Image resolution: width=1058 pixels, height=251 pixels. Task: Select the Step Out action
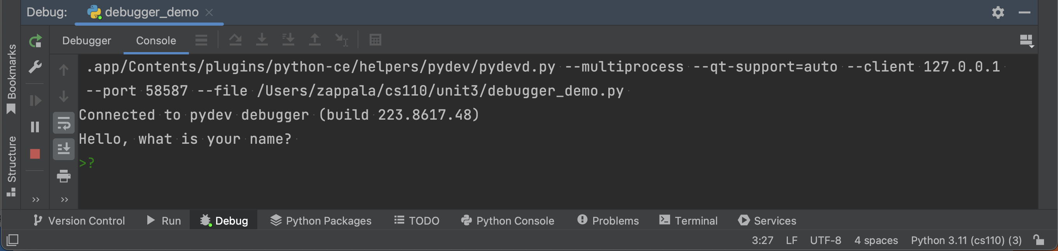[314, 40]
